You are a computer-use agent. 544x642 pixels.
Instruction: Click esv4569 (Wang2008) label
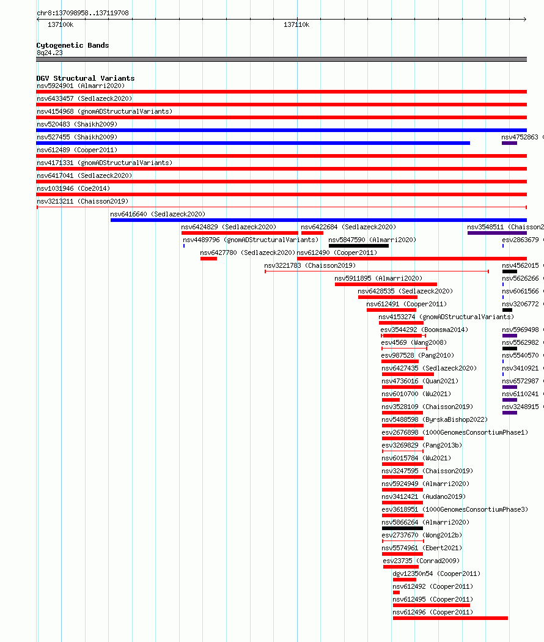tap(414, 342)
